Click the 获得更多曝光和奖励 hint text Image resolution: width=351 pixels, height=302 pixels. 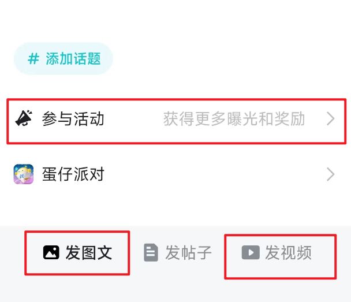[234, 119]
